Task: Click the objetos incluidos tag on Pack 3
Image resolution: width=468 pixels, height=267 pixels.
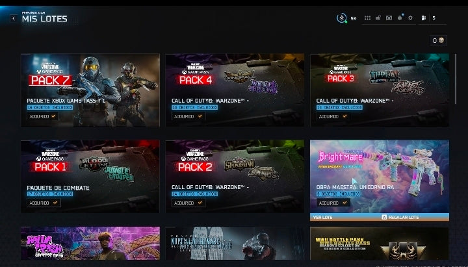Action: (x=339, y=107)
